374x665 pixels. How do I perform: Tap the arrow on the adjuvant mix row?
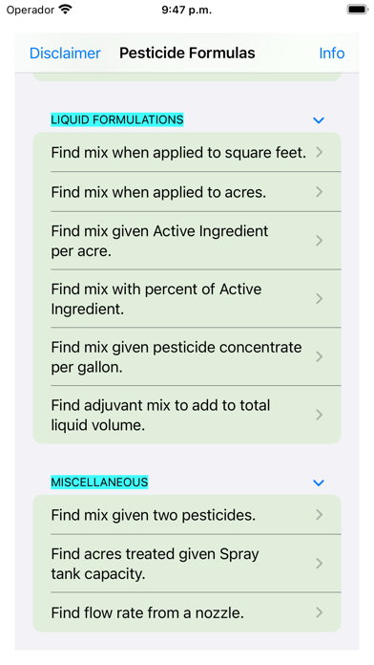[x=320, y=415]
